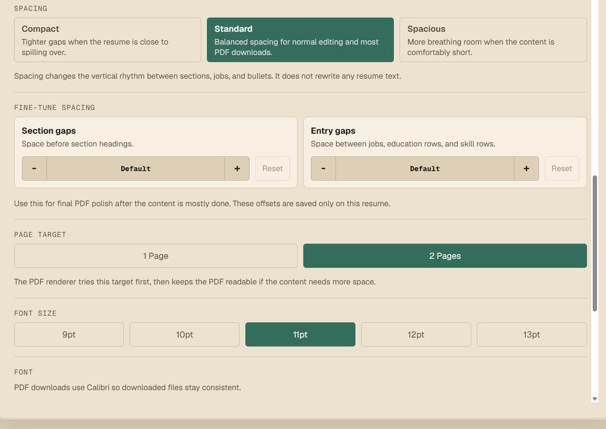Decrease Section gaps with minus button
Viewport: 606px width, 429px height.
tap(34, 169)
